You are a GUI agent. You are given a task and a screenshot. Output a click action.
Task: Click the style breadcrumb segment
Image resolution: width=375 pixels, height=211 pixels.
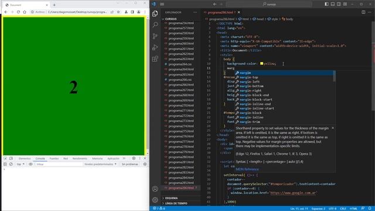pos(273,19)
